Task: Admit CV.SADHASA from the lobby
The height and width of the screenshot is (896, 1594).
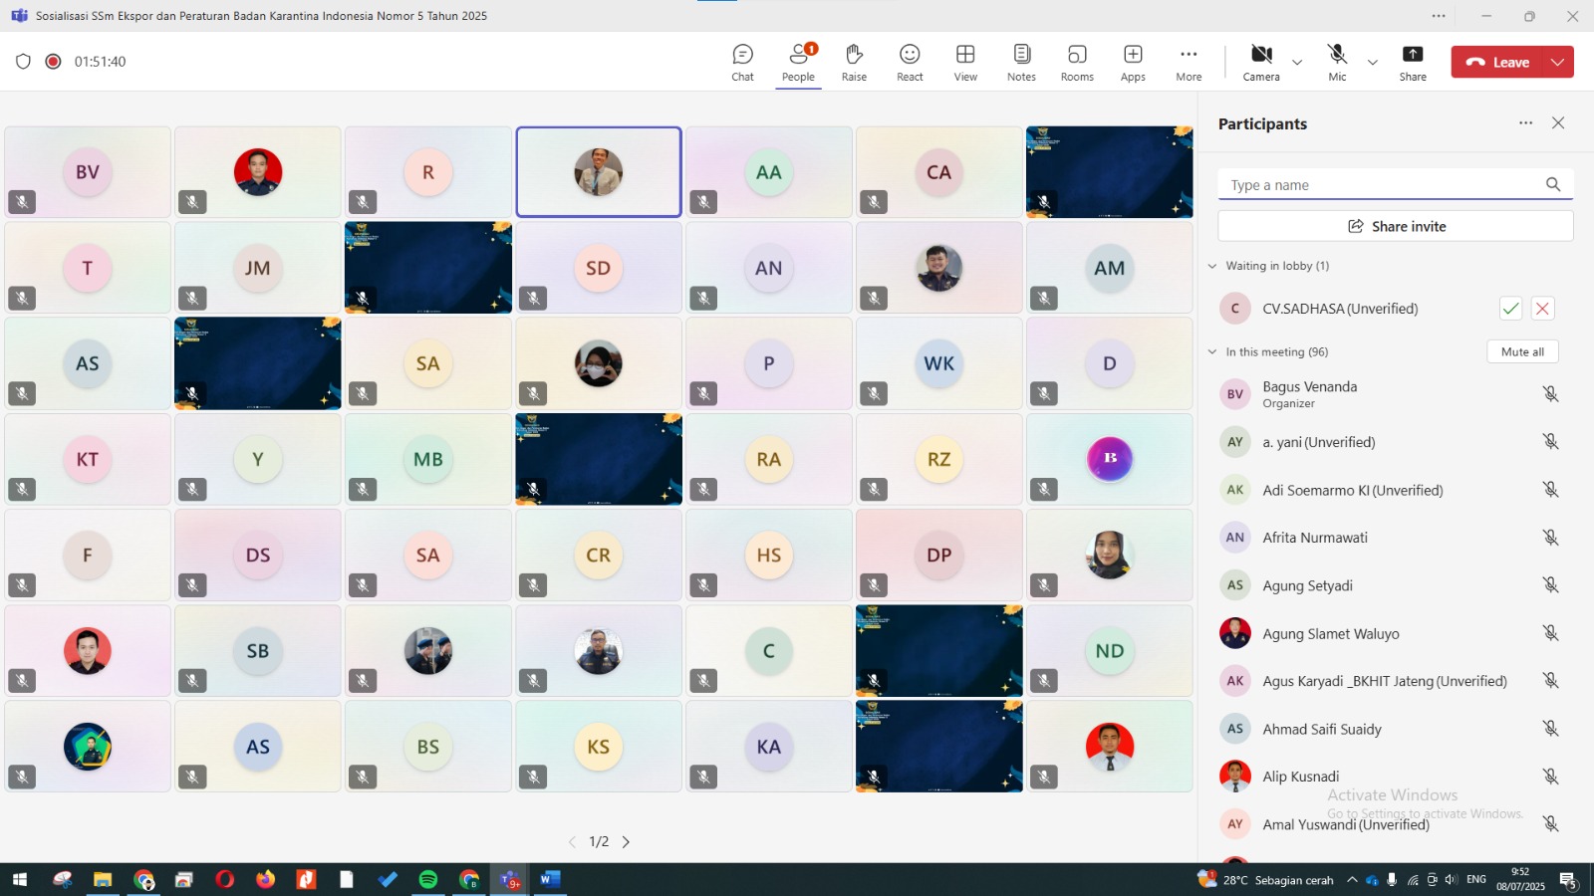Action: coord(1510,309)
